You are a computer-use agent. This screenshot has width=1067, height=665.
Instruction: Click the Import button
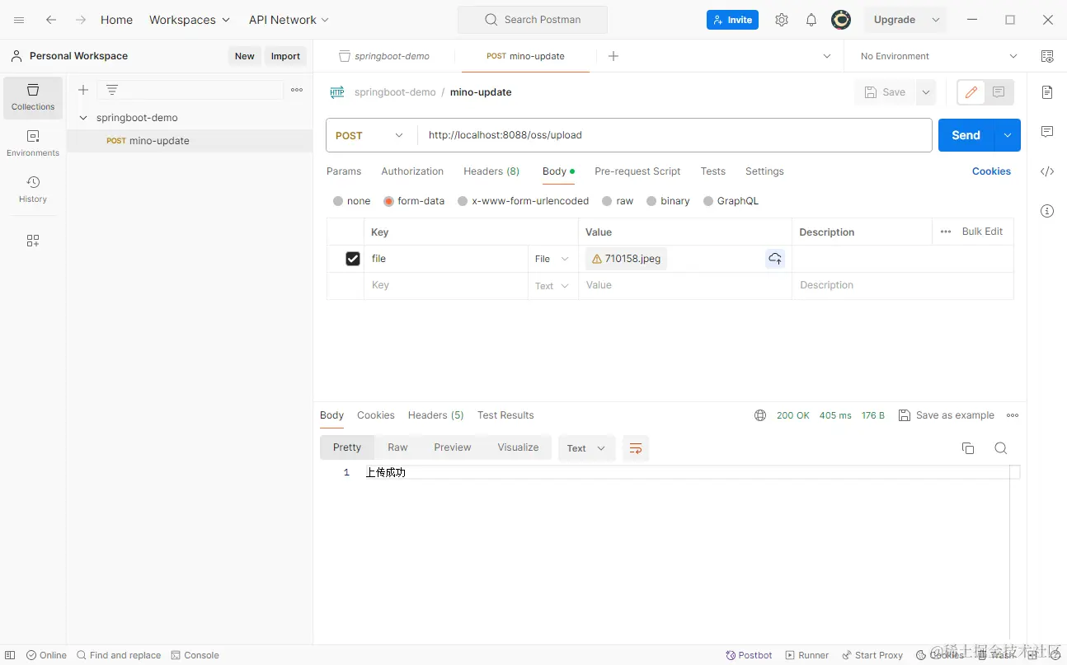coord(285,56)
